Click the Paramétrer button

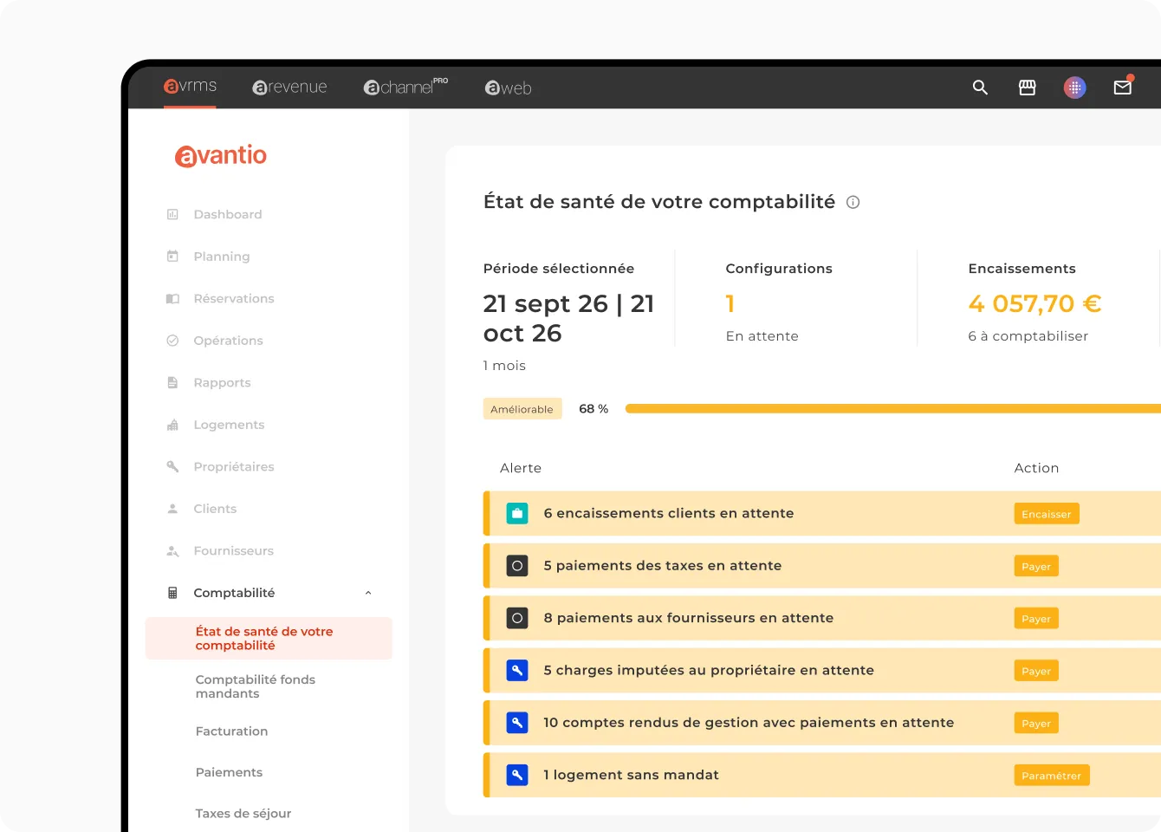[1052, 776]
